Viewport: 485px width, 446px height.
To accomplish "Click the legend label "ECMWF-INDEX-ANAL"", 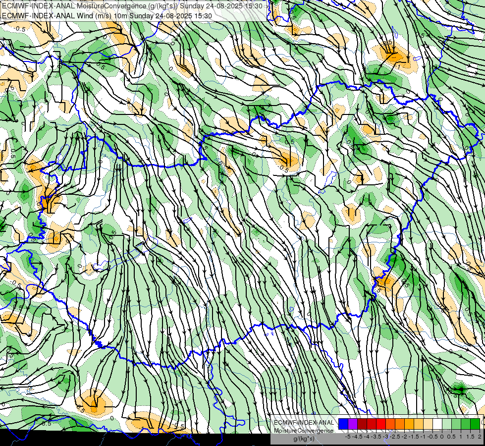I will (x=304, y=423).
